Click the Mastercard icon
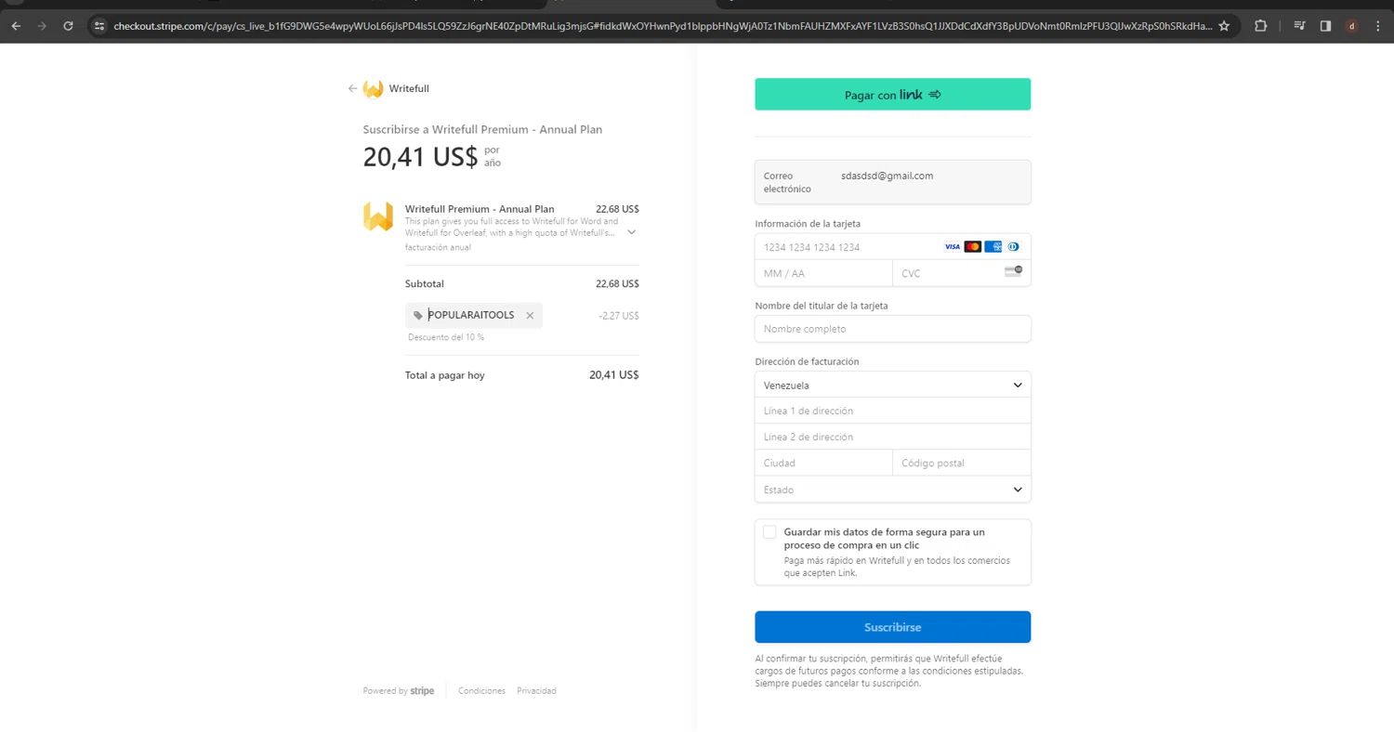The width and height of the screenshot is (1394, 732). click(x=972, y=247)
